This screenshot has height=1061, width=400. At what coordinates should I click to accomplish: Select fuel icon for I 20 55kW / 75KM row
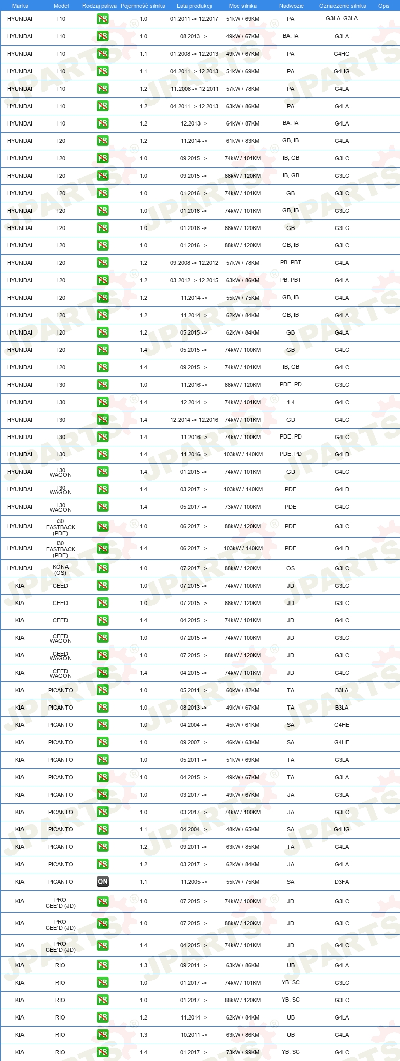pos(103,298)
